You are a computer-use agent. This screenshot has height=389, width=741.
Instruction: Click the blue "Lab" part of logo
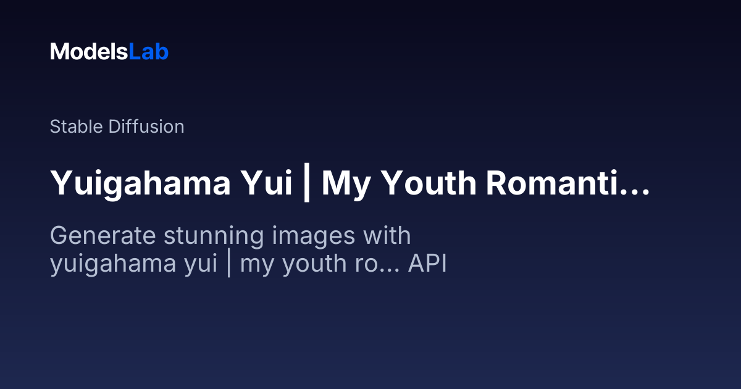click(148, 52)
